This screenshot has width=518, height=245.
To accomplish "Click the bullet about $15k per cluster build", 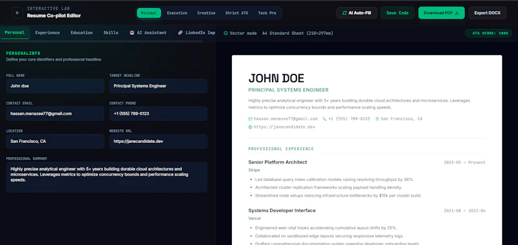I will tap(338, 195).
